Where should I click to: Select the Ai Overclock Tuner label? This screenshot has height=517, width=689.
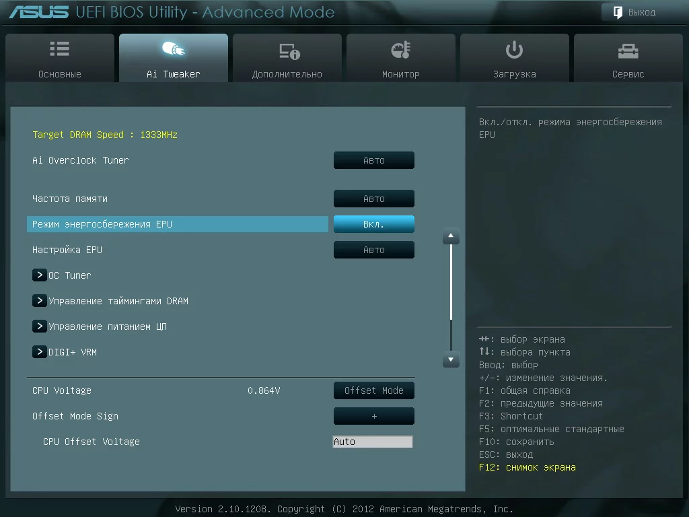pyautogui.click(x=81, y=160)
